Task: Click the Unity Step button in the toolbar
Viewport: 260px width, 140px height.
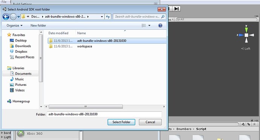Action: point(177,9)
